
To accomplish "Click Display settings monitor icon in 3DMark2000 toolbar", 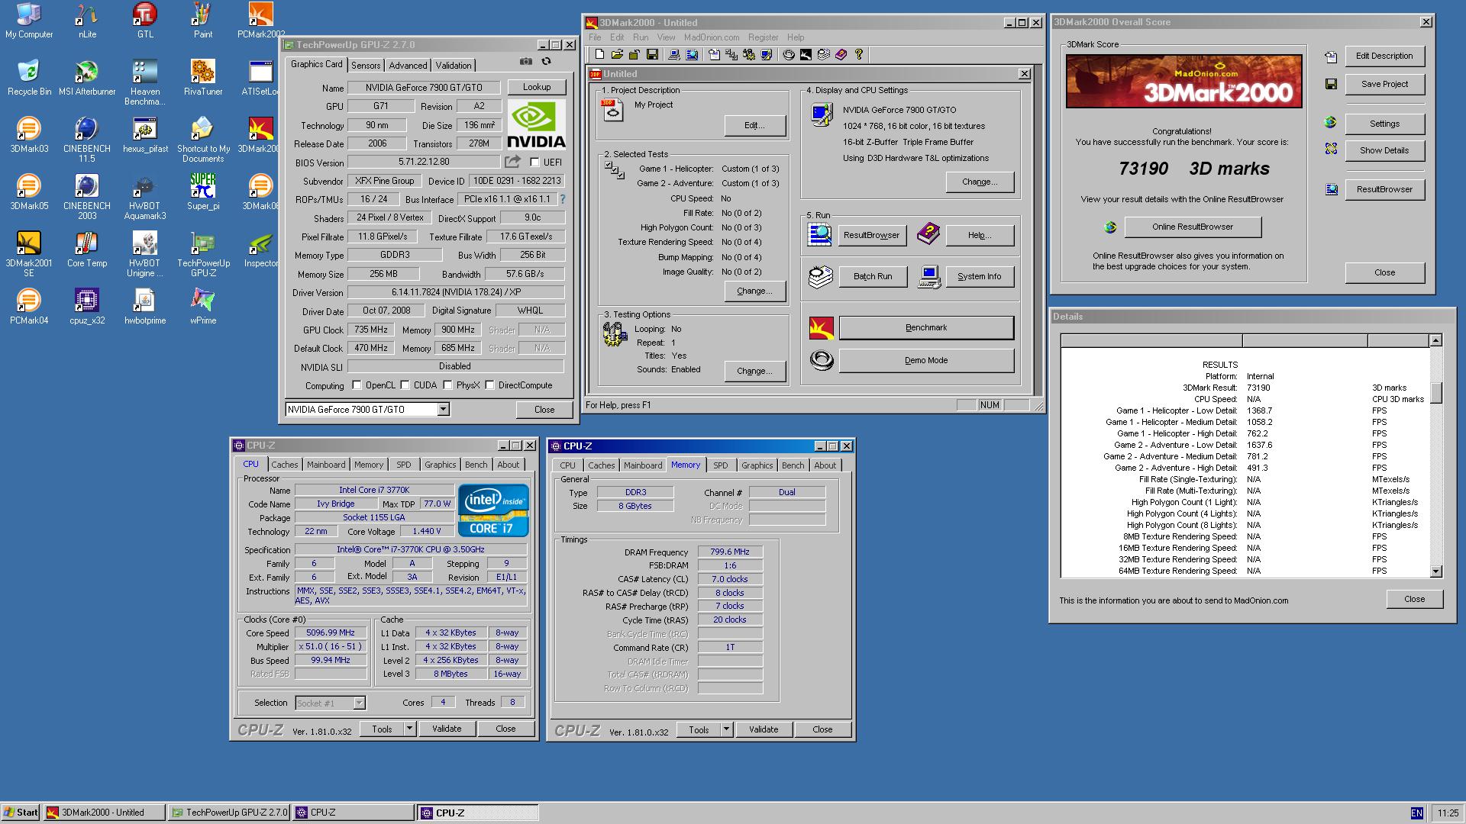I will pyautogui.click(x=767, y=54).
